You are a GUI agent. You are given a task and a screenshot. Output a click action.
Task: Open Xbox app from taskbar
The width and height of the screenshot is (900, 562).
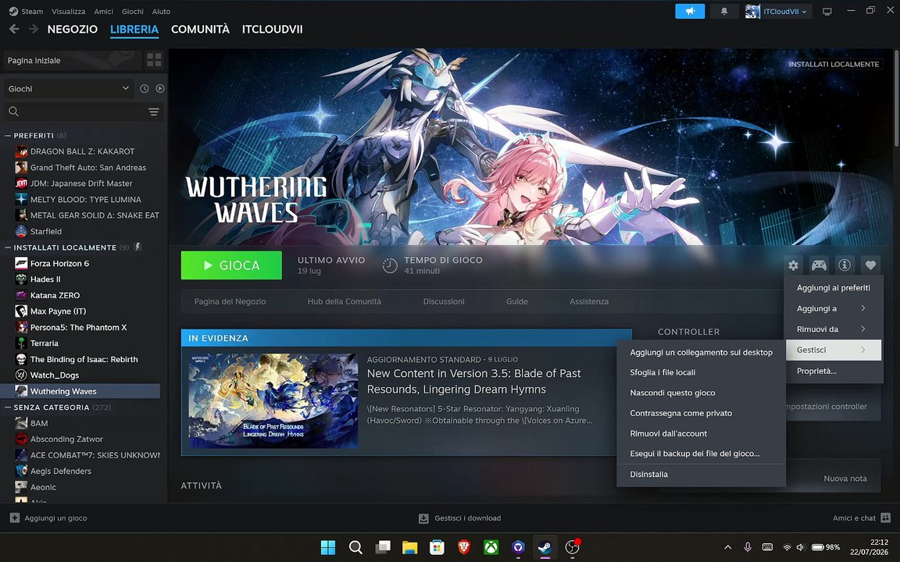[491, 547]
